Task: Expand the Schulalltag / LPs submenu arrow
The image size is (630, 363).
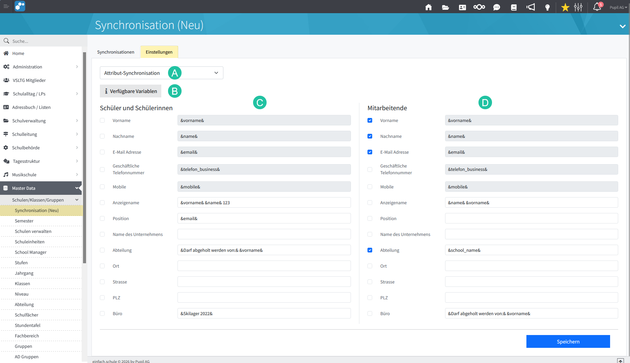Action: click(x=77, y=94)
